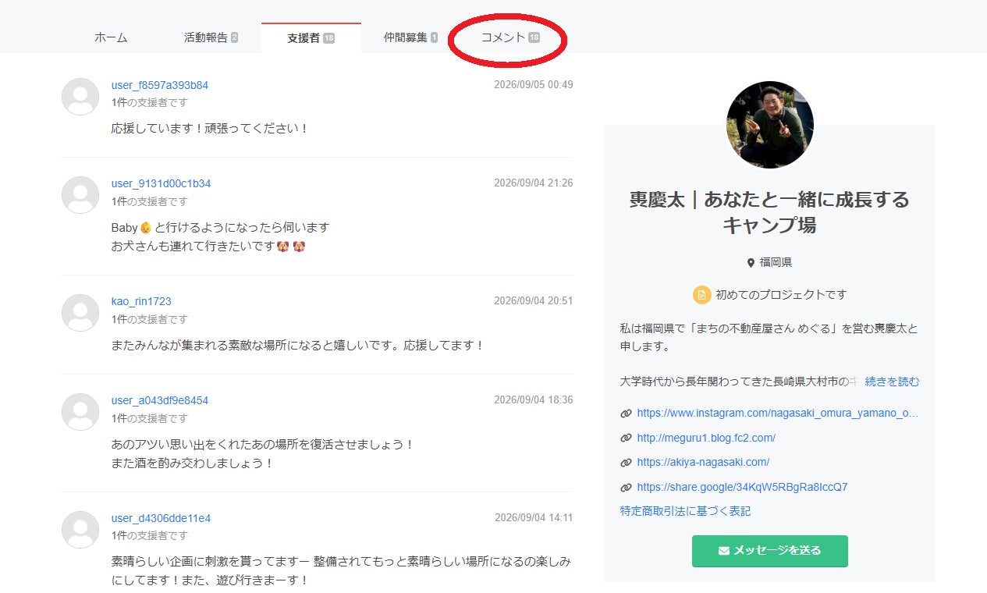Open the project owner's profile photo
Screen dimensions: 987x593
click(x=770, y=125)
